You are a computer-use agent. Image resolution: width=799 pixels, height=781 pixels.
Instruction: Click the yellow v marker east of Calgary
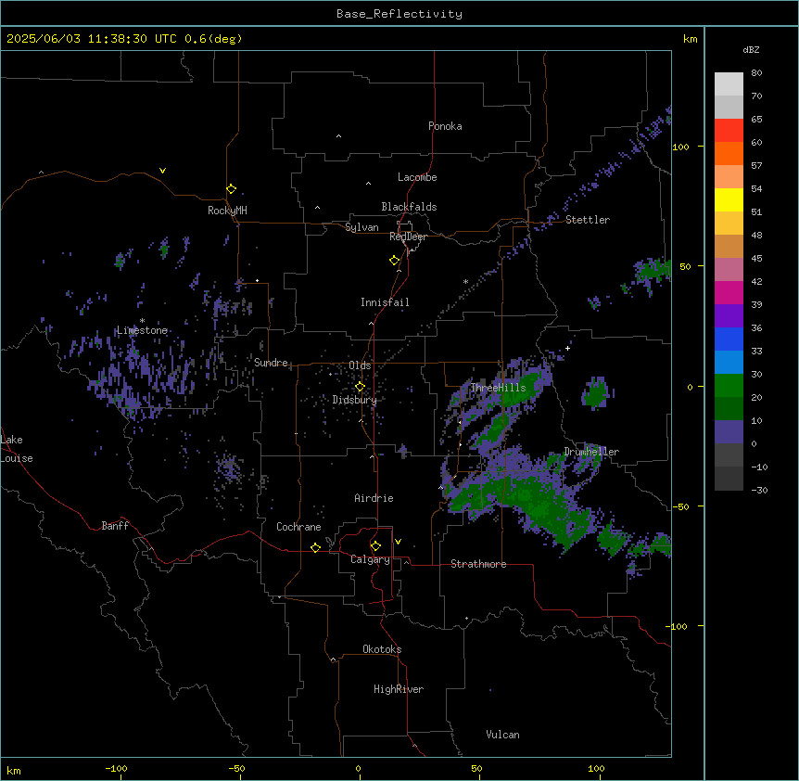[x=398, y=542]
